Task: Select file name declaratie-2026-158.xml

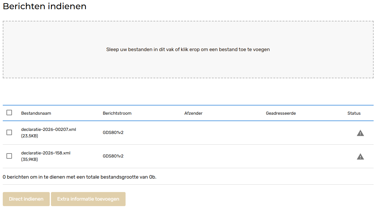Action: tap(46, 153)
